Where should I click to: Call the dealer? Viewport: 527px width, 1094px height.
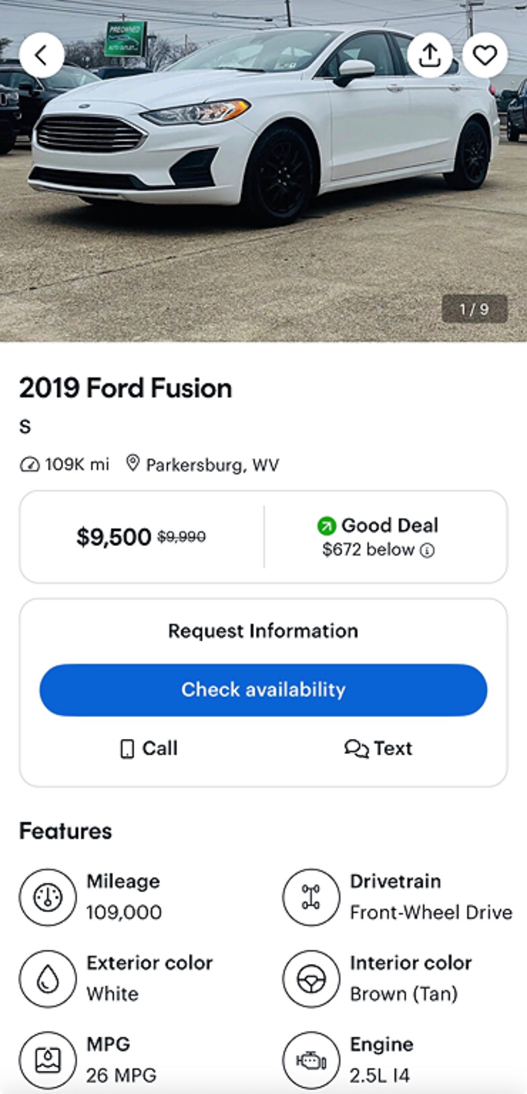149,748
